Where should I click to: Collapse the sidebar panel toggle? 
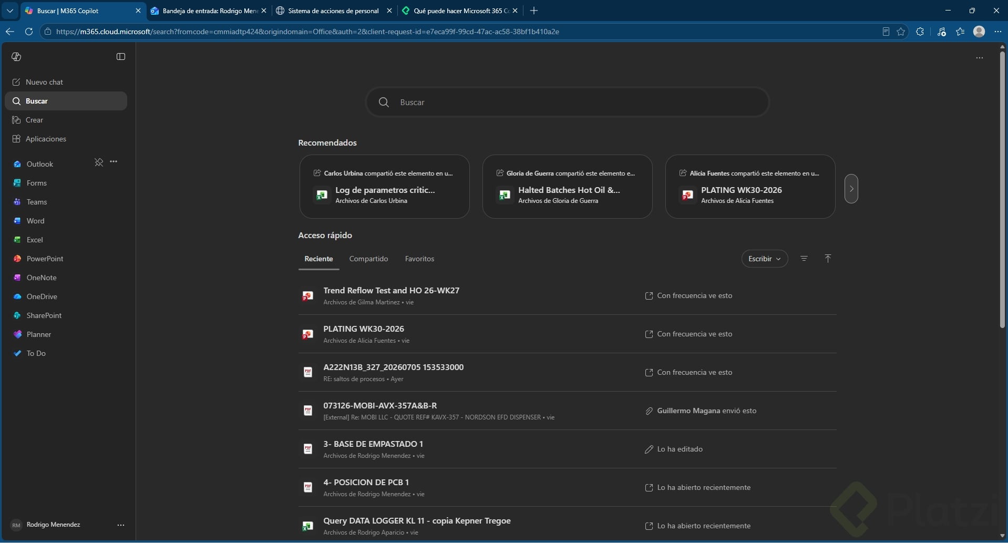(121, 57)
